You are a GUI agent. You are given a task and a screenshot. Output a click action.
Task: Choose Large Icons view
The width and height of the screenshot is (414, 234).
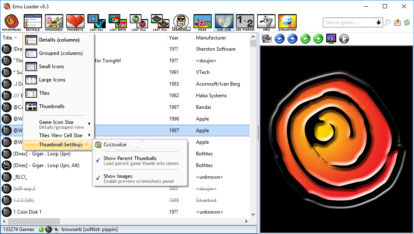coord(59,80)
